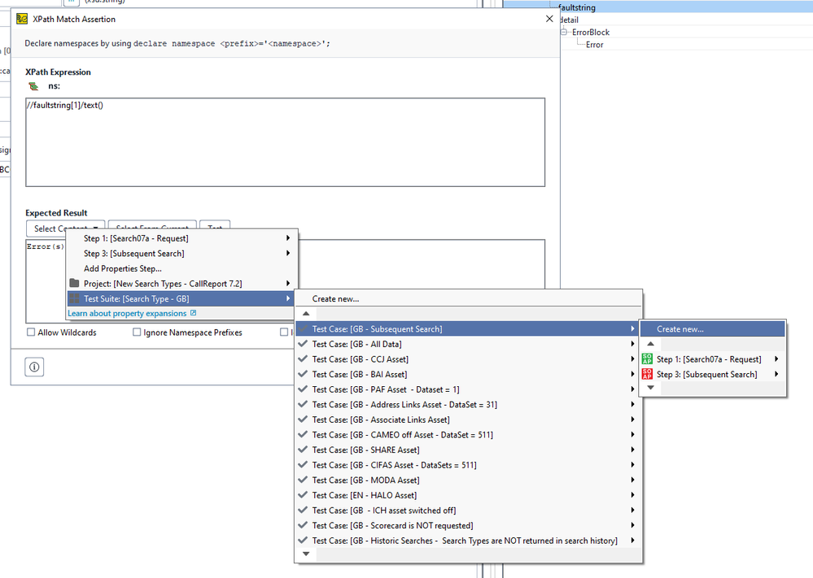Select Test Case GB - PAF Asset - Dataset = 1
Screen dimensions: 813x578
click(469, 389)
